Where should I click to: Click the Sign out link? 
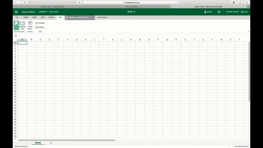[x=244, y=12]
